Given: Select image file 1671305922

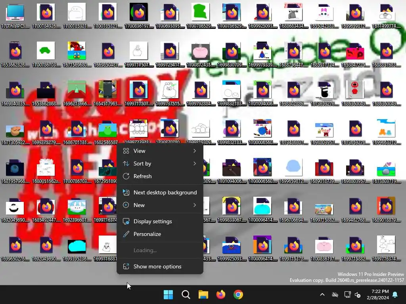Looking at the screenshot, I should point(15,132).
